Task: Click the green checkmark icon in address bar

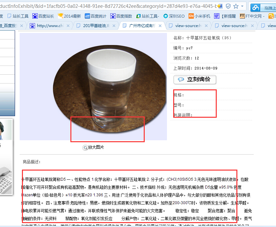Action: click(x=228, y=6)
